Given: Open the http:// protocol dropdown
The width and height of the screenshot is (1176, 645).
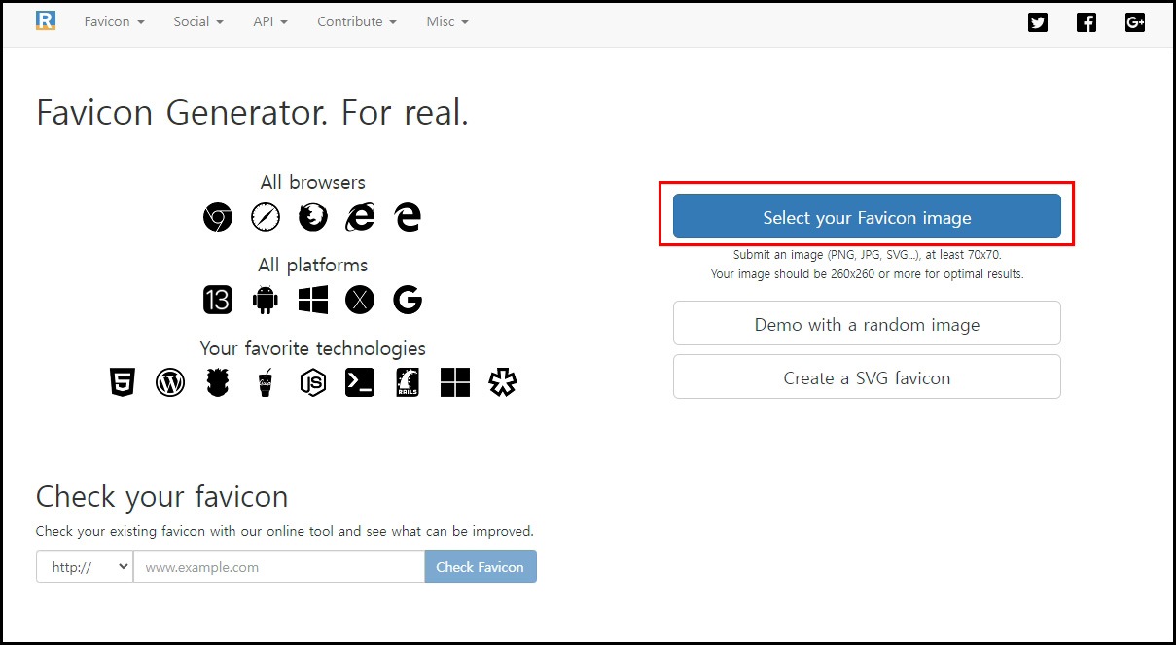Looking at the screenshot, I should tap(85, 566).
